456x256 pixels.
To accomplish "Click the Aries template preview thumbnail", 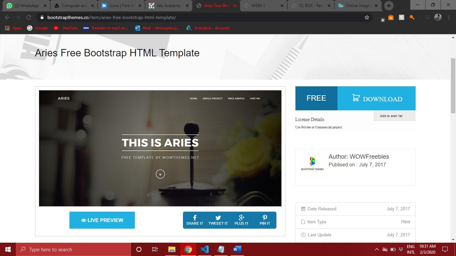I will tap(160, 148).
